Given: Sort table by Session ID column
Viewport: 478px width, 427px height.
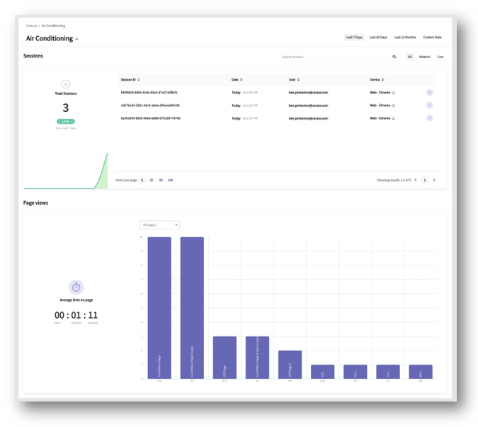Looking at the screenshot, I should point(130,79).
